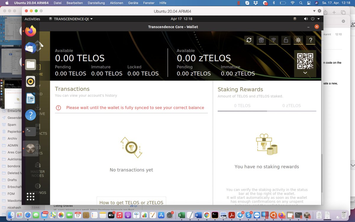Viewport: 355px width, 222px height.
Task: Open Spotlight search in menu bar
Action: coord(301,3)
